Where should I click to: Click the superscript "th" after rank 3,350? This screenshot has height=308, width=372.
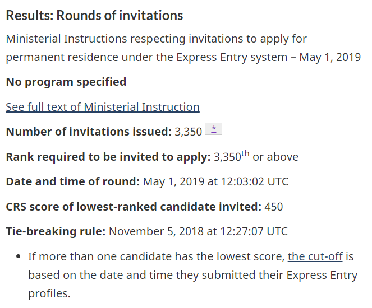pyautogui.click(x=245, y=153)
